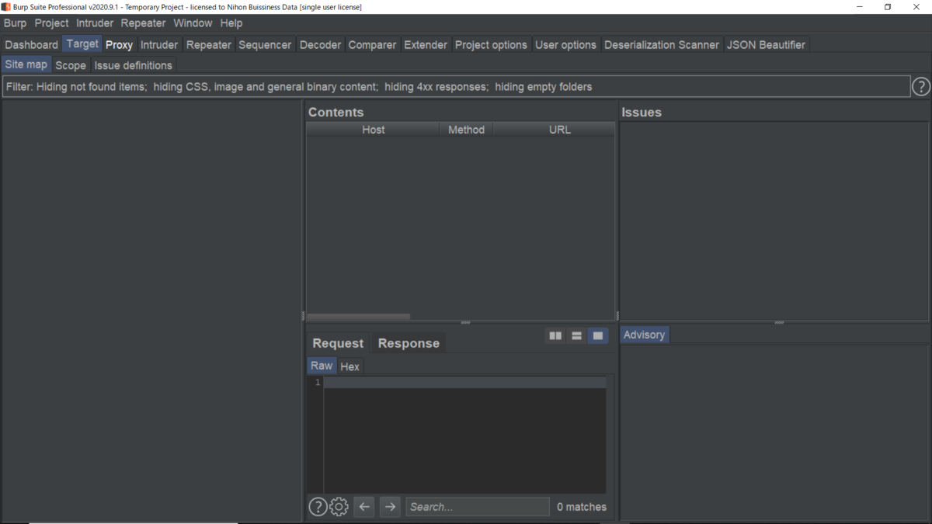This screenshot has width=932, height=524.
Task: Select the Raw view tab
Action: [x=322, y=366]
